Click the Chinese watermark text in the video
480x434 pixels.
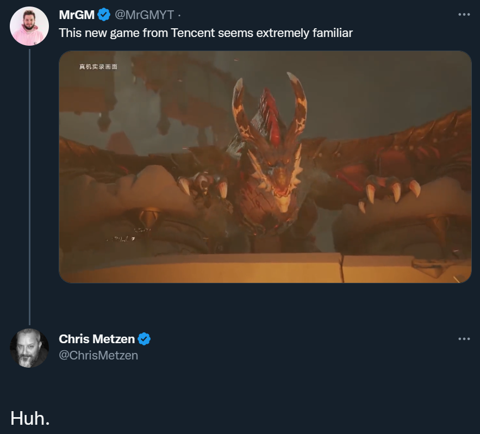pyautogui.click(x=98, y=66)
